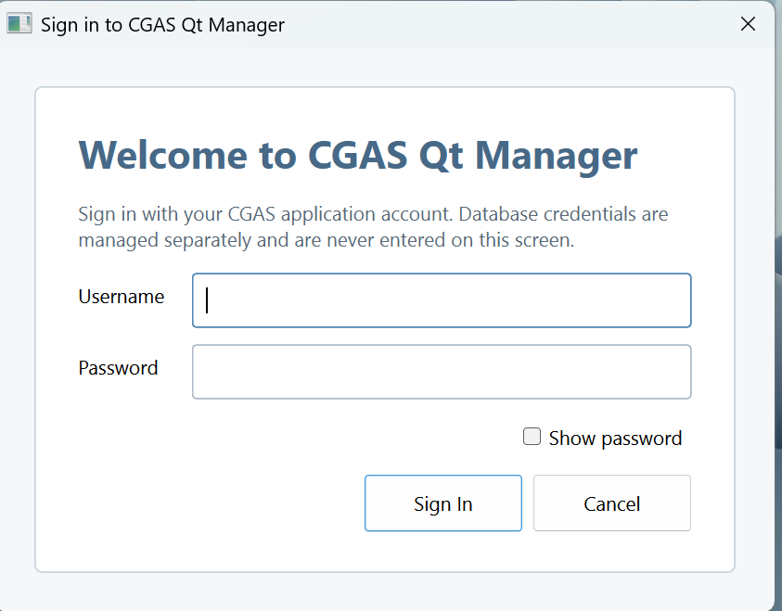
Task: Click the "Username" label text
Action: pyautogui.click(x=122, y=297)
